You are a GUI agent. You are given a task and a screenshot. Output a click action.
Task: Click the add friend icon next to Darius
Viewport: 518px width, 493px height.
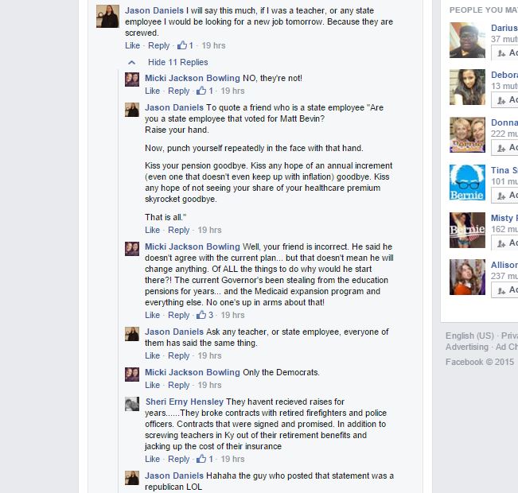point(501,52)
